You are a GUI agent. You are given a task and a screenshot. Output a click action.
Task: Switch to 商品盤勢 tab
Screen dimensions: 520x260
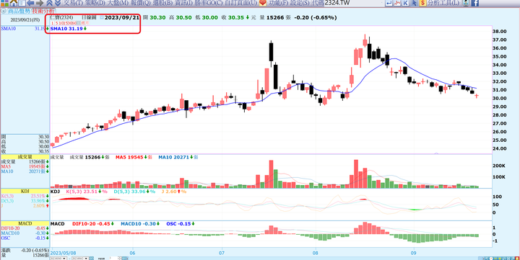click(x=19, y=11)
